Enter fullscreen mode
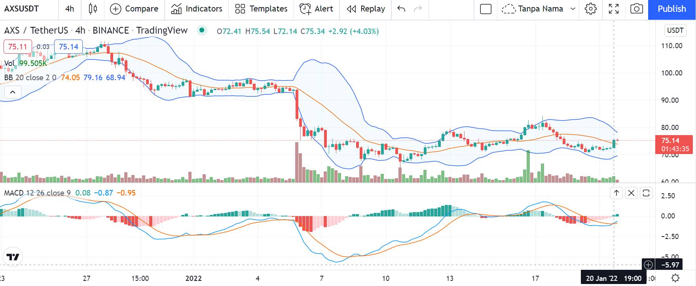The height and width of the screenshot is (286, 696). coord(614,9)
